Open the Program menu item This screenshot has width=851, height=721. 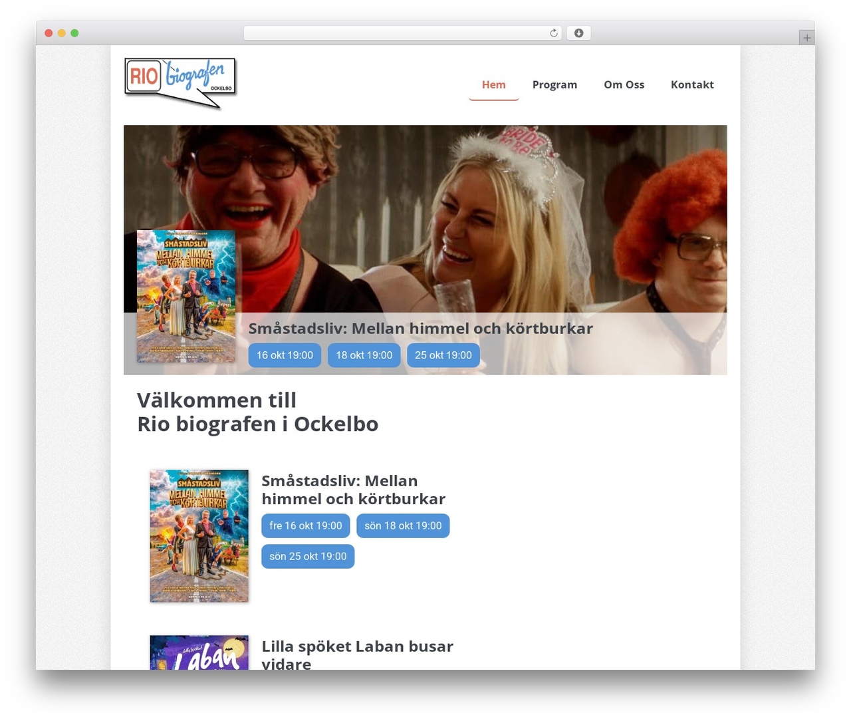click(x=554, y=84)
